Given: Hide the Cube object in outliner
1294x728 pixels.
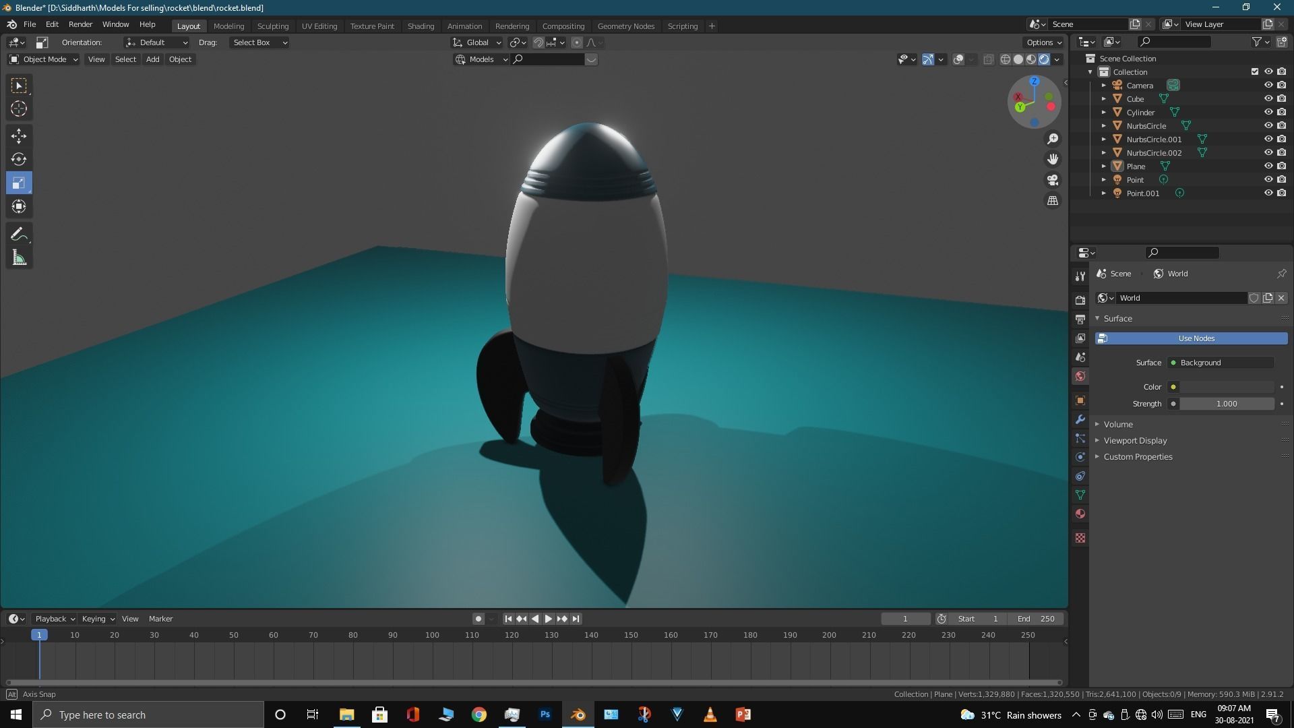Looking at the screenshot, I should click(1268, 98).
